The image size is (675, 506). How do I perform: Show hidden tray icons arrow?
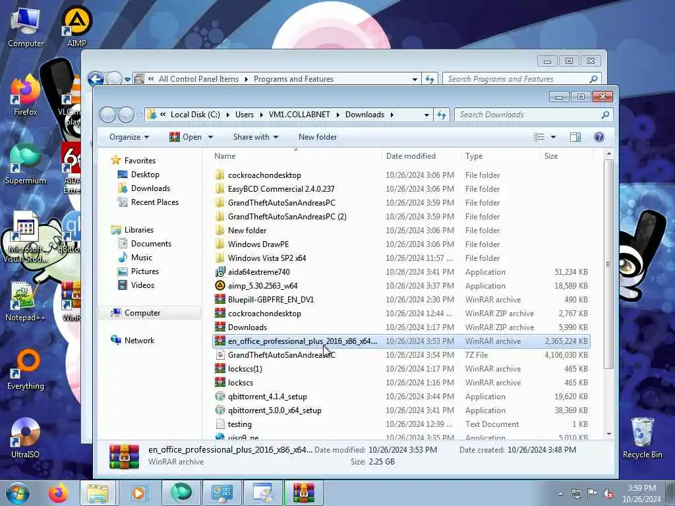point(560,494)
